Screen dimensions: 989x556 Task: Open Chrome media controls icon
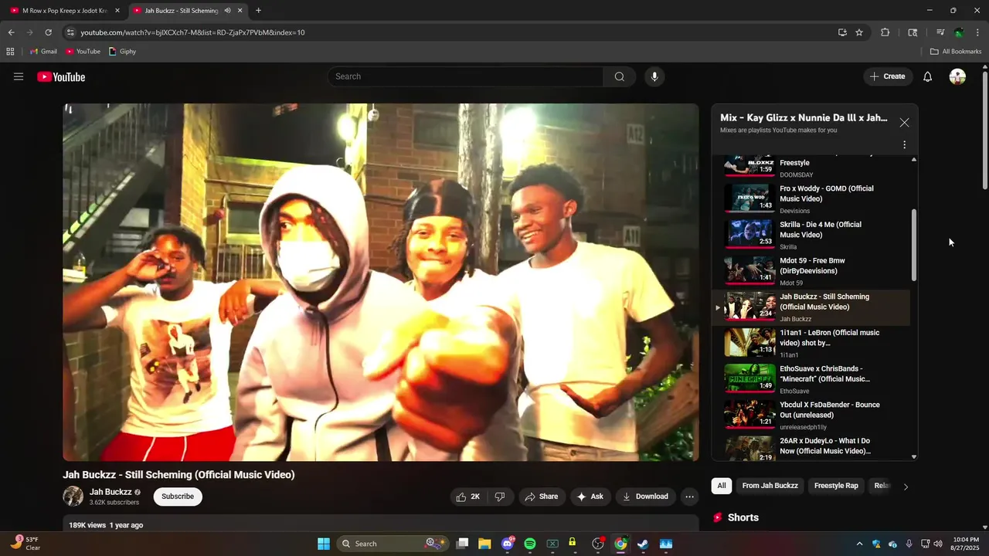pyautogui.click(x=940, y=32)
